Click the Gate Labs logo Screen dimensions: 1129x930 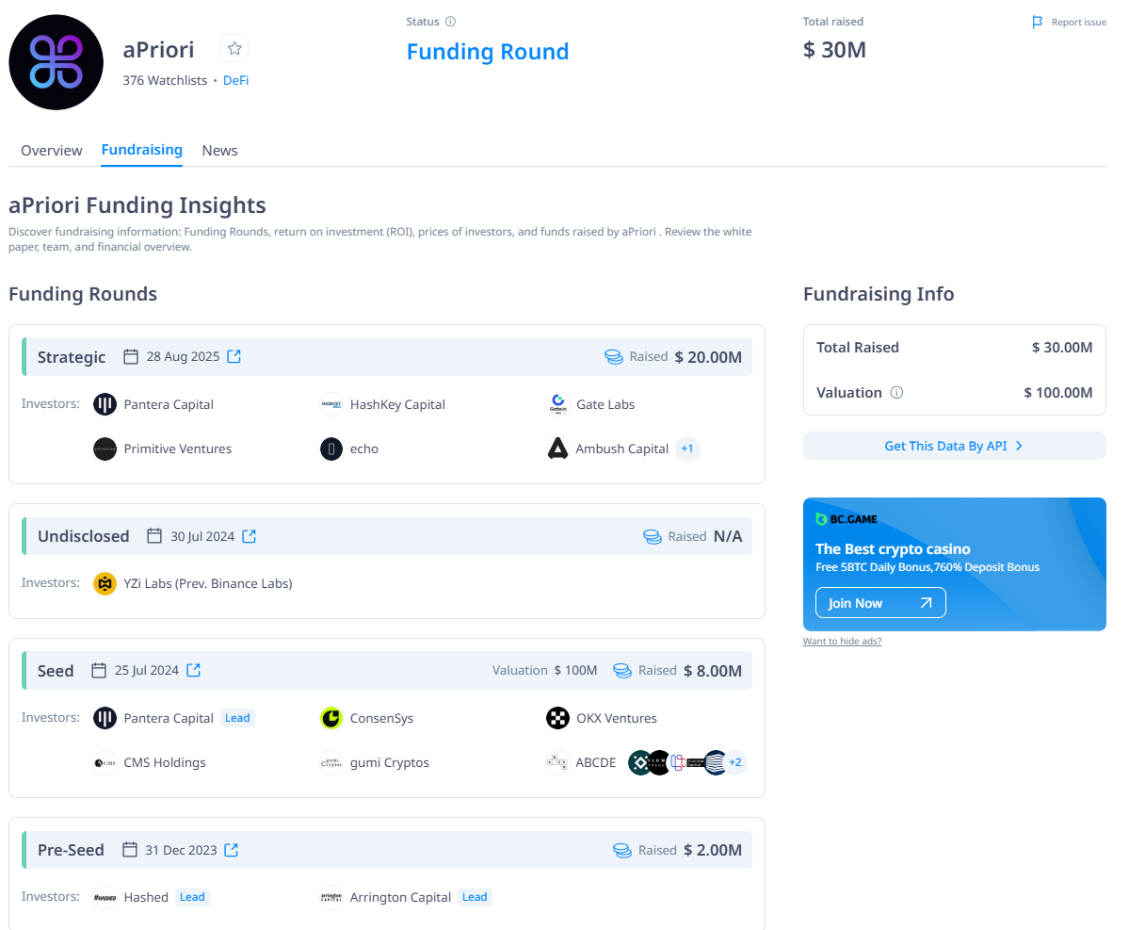(558, 404)
